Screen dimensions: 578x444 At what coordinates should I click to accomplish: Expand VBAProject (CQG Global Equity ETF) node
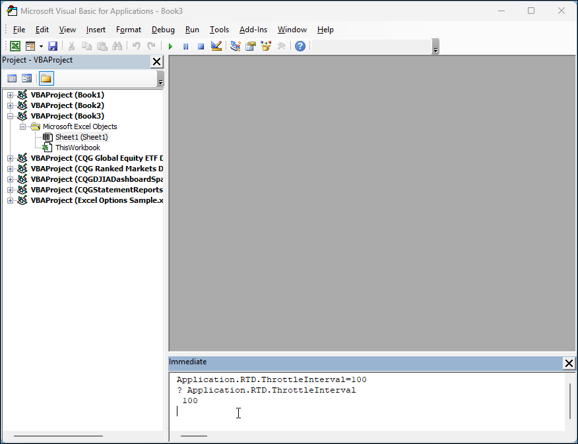[x=11, y=158]
